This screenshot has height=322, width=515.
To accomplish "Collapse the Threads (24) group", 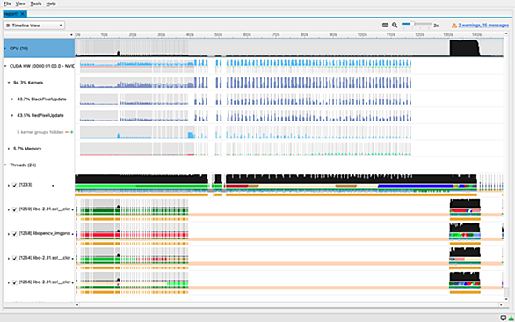I will 5,165.
